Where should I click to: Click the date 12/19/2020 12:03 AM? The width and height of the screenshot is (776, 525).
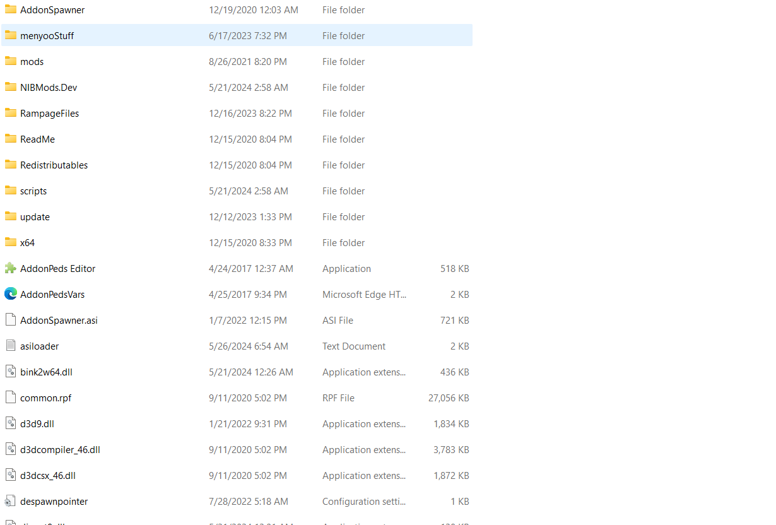(254, 10)
